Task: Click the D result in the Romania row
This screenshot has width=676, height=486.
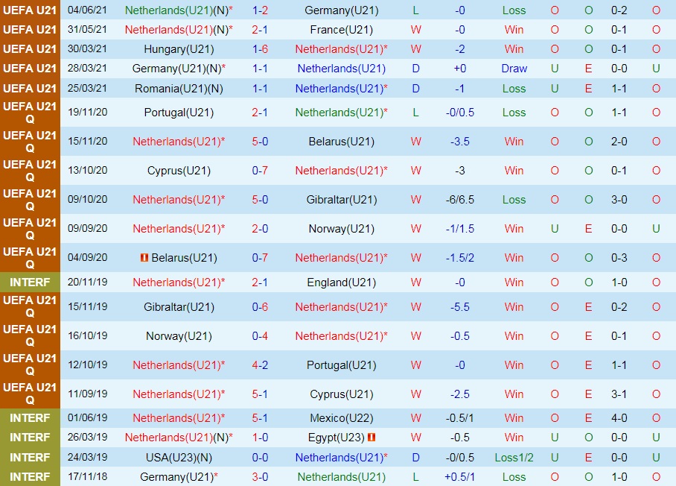Action: click(415, 89)
